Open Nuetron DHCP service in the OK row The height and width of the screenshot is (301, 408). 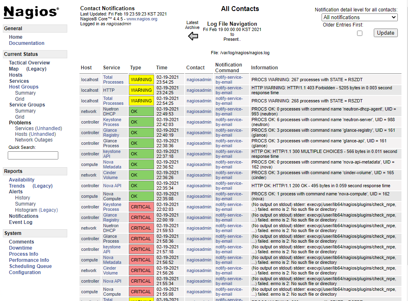pos(111,111)
